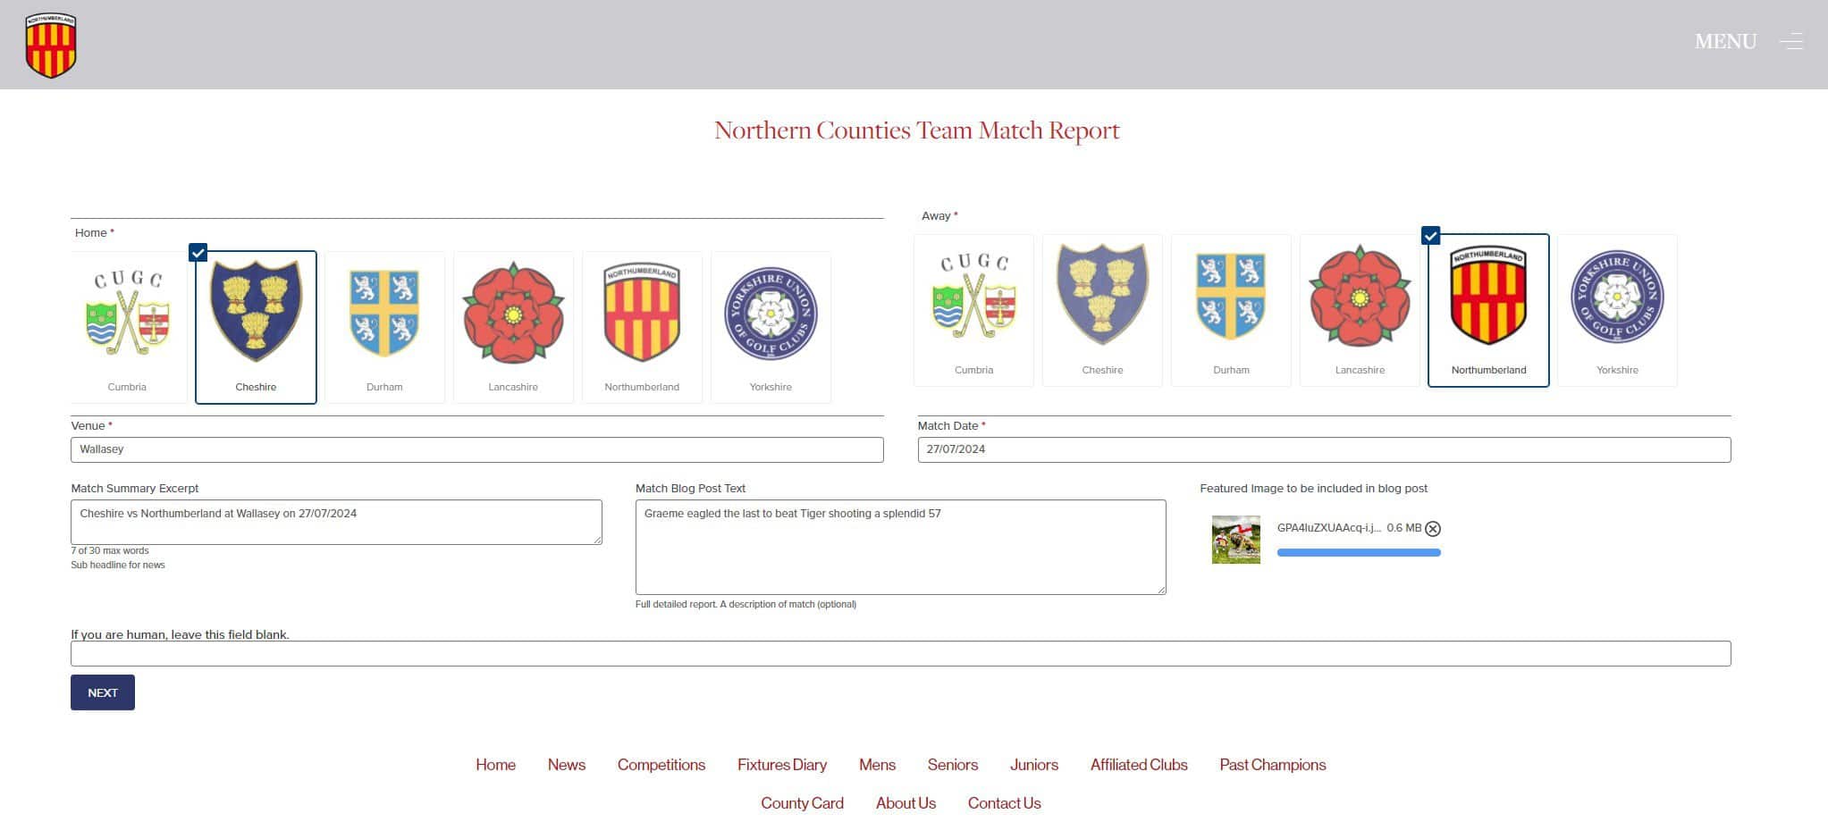Open the News footer link
The width and height of the screenshot is (1828, 830).
pos(567,765)
